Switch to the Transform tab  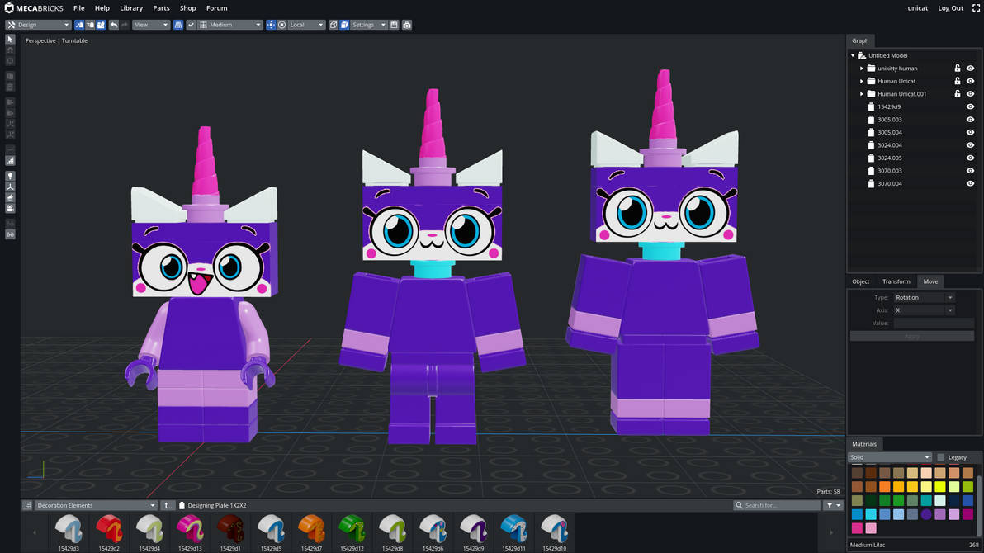pos(896,281)
